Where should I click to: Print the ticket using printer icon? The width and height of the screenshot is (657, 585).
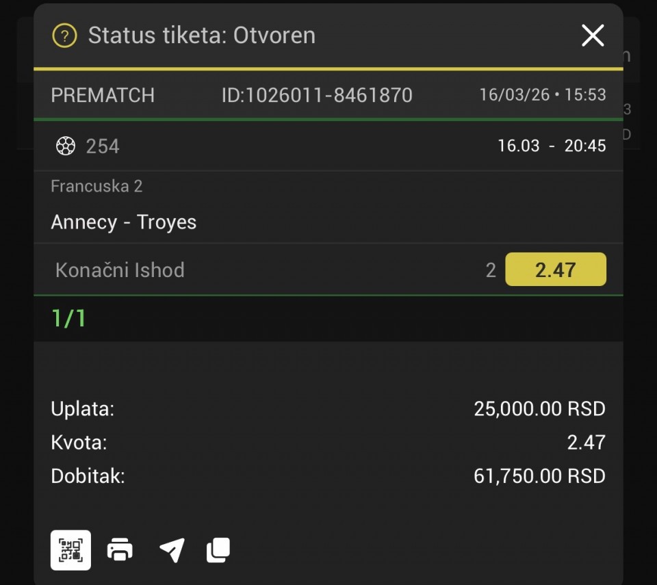pos(120,550)
